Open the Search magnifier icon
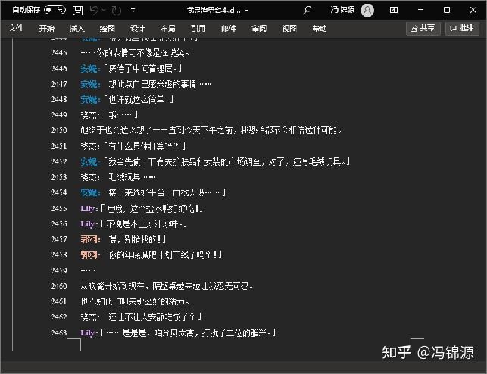 (x=307, y=11)
